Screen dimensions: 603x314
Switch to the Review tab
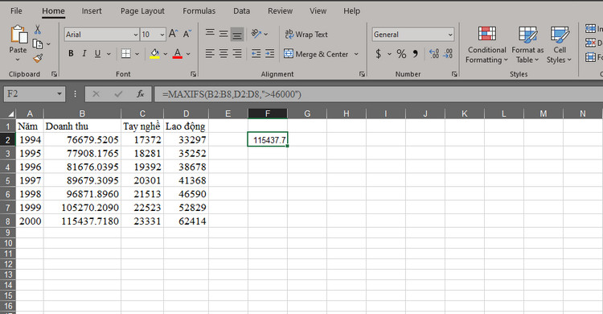coord(280,10)
